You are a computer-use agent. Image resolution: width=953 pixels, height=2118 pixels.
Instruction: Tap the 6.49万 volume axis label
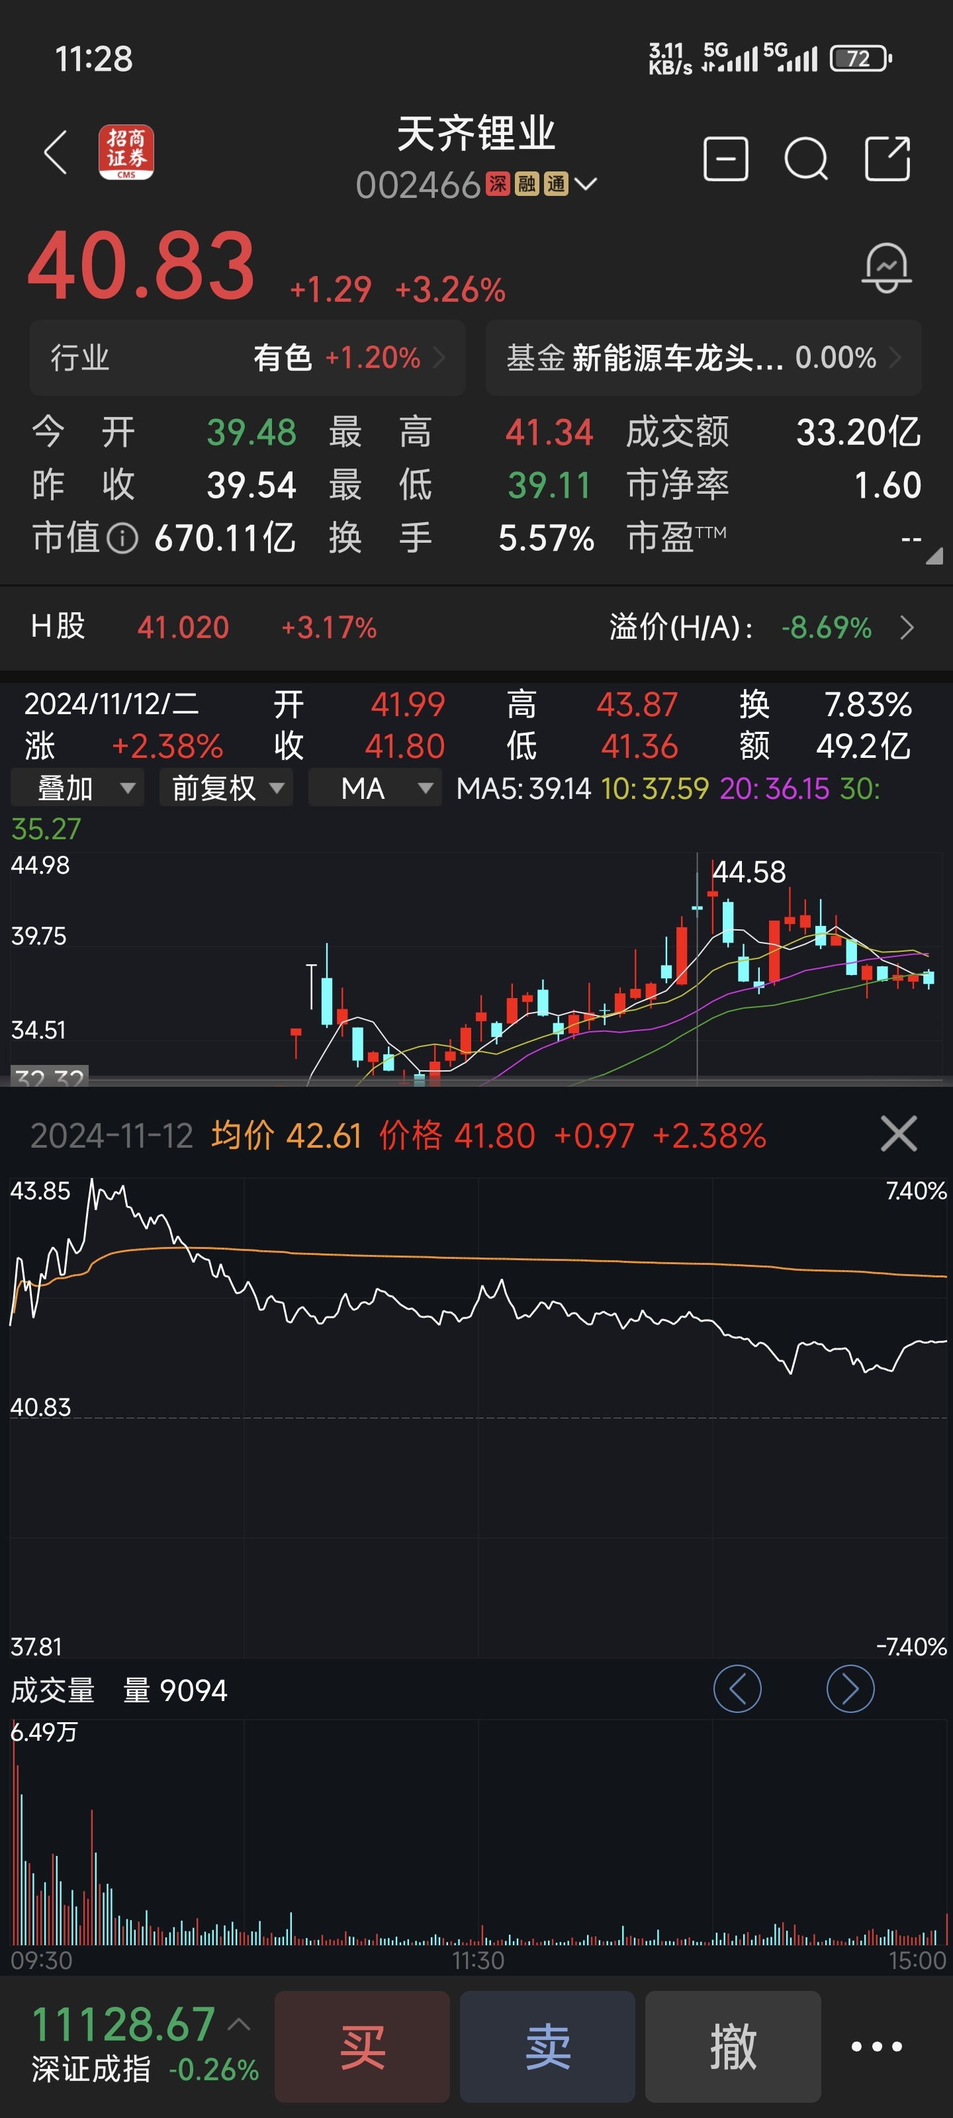[x=44, y=1731]
